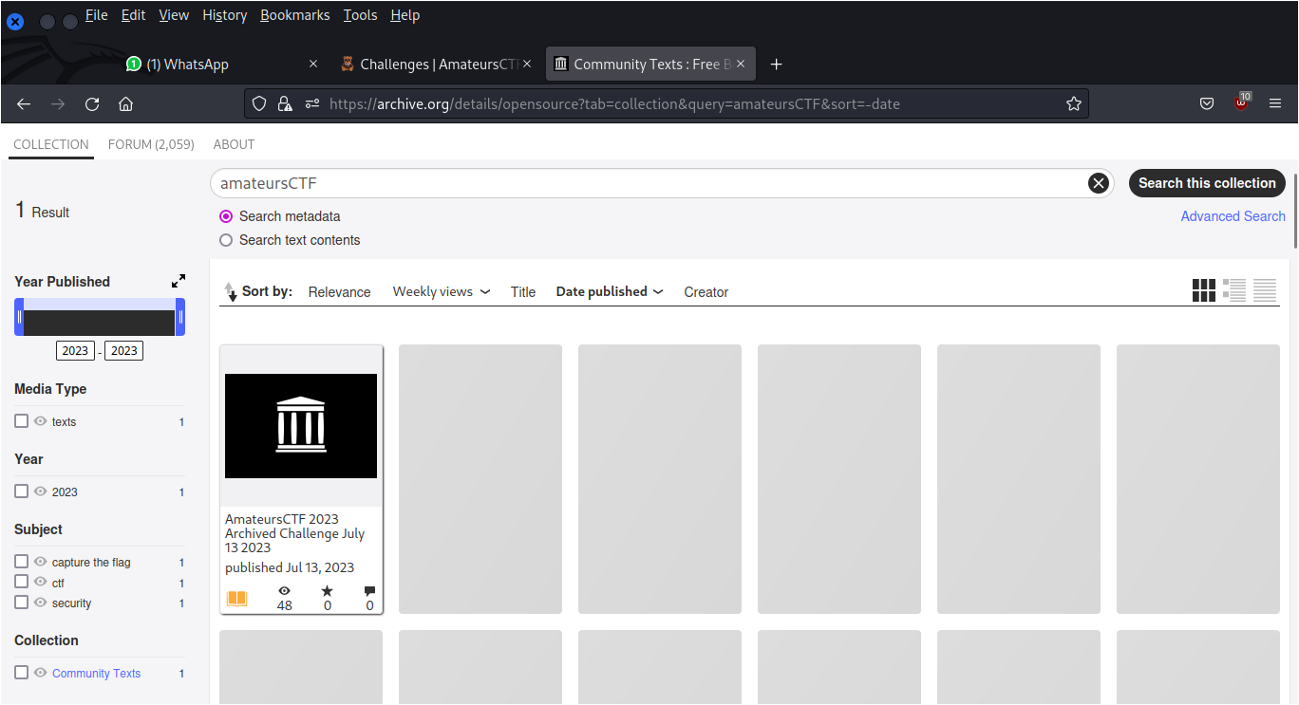Open the uBlock Origin extension icon
1299x705 pixels.
[x=1242, y=102]
